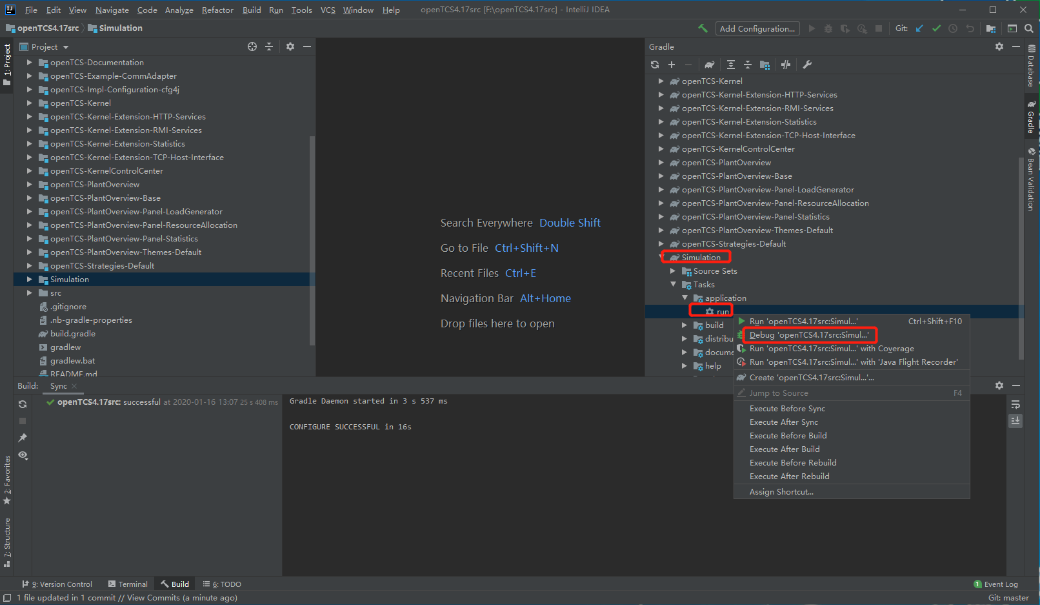Screen dimensions: 1040x605
Task: Choose Assign Shortcut... in the context menu
Action: point(852,492)
